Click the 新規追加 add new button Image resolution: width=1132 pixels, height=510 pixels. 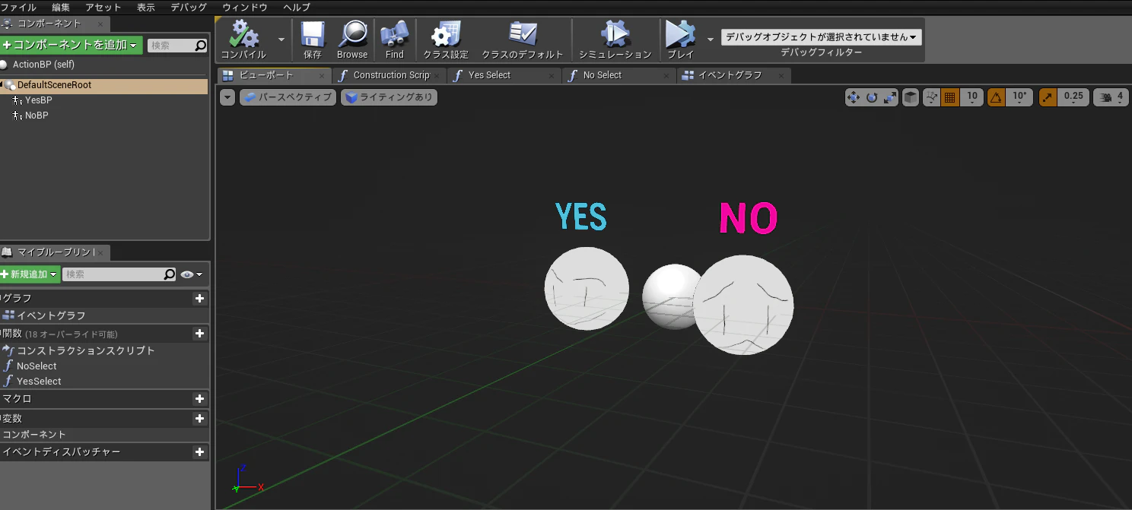coord(30,274)
